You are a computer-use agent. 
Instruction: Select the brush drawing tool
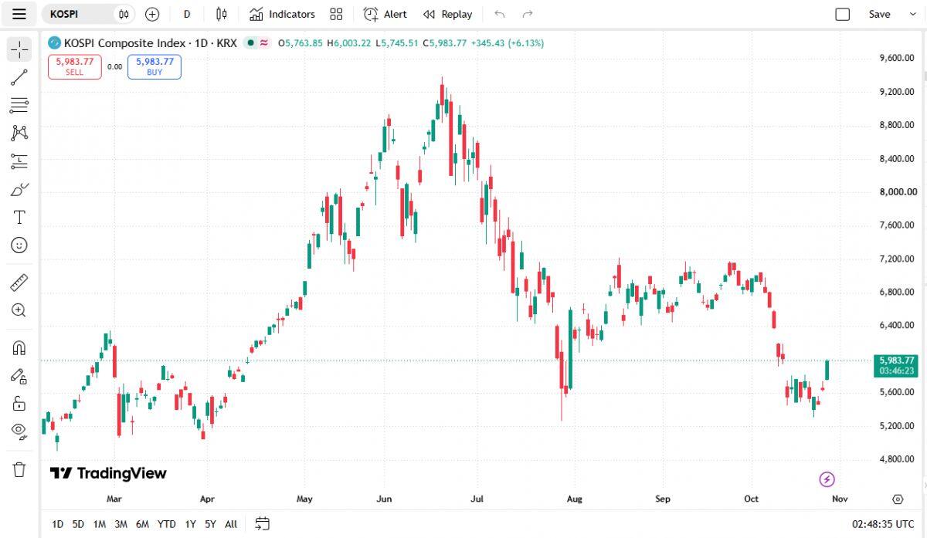pos(19,189)
